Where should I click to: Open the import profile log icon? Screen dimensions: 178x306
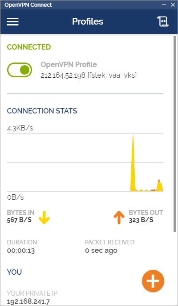pos(163,21)
